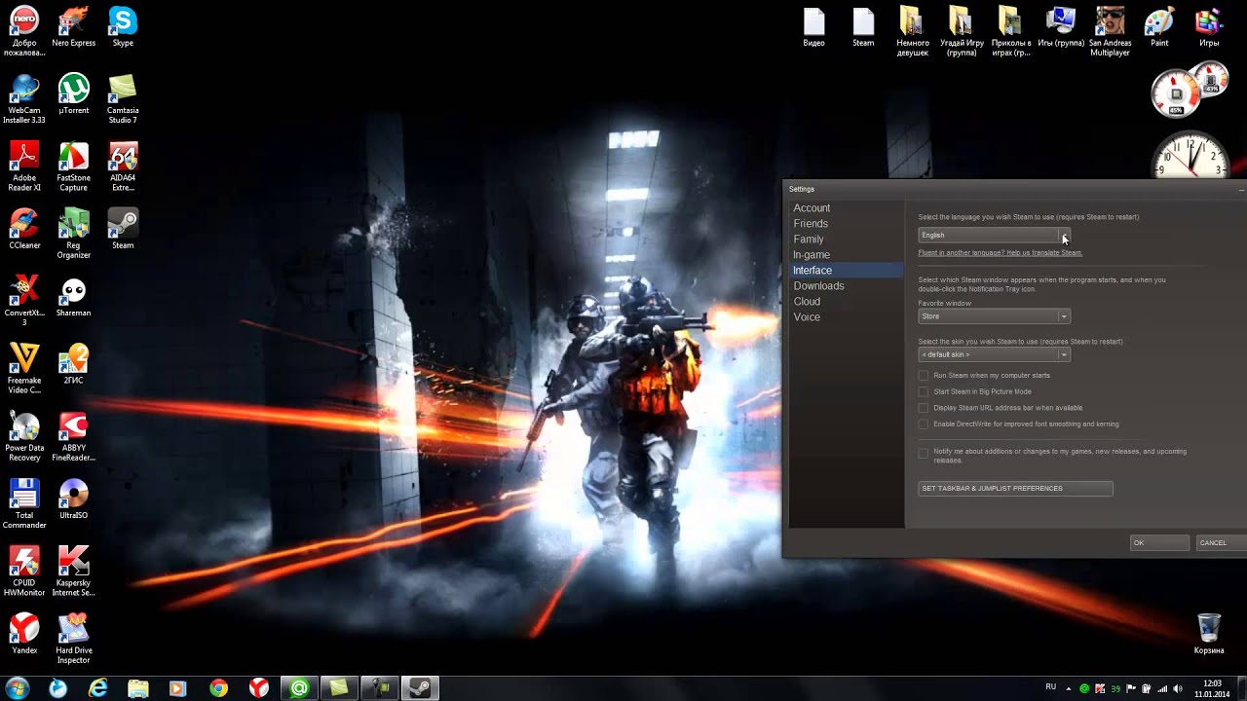Click the FastStone Capture icon
1247x701 pixels.
pyautogui.click(x=74, y=166)
